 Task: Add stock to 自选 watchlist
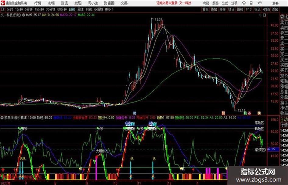(266, 9)
